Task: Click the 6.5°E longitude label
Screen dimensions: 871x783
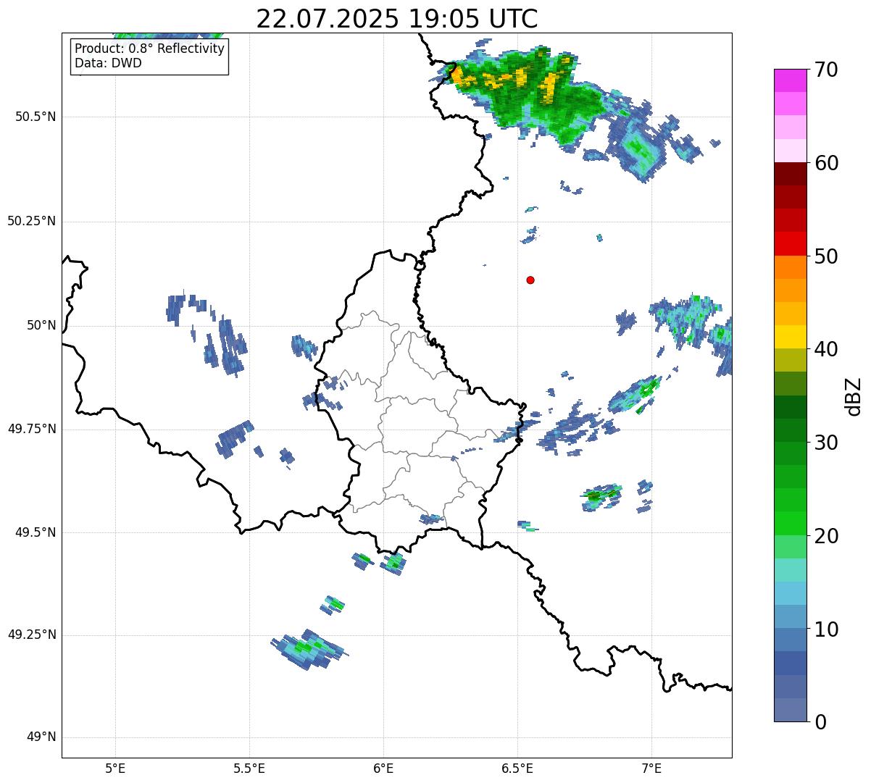Action: click(x=517, y=768)
